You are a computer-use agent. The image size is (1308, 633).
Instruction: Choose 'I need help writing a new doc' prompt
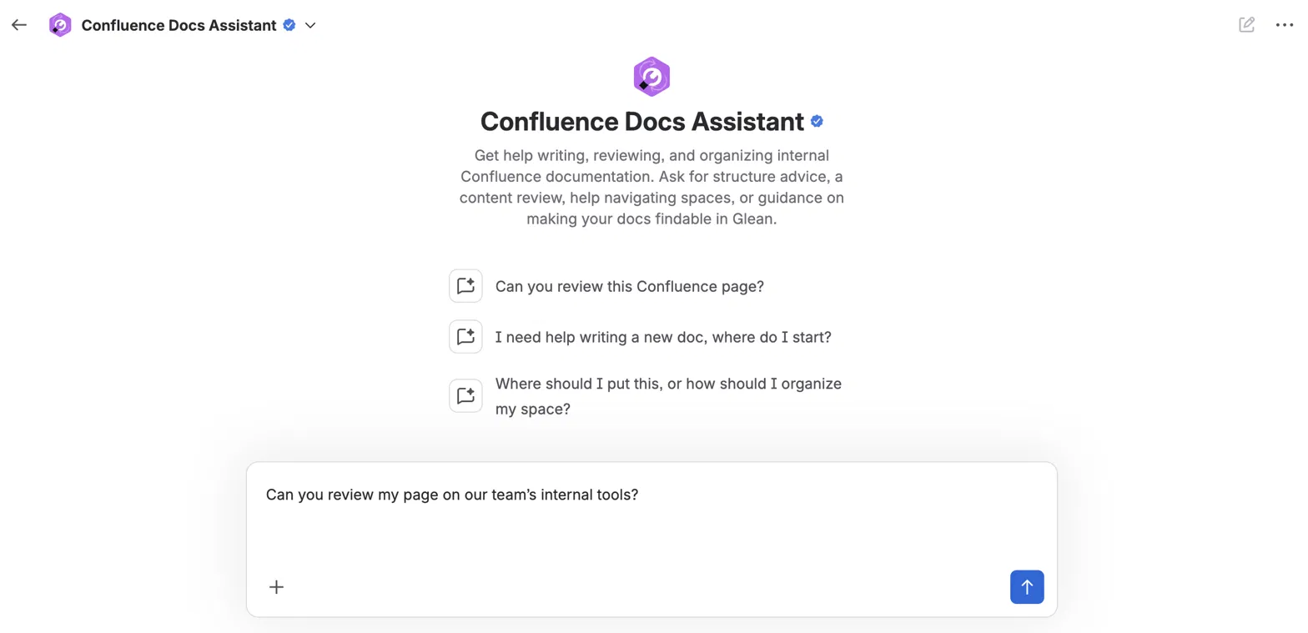(663, 337)
